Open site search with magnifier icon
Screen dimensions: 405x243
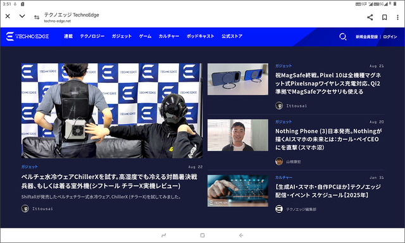coord(343,37)
